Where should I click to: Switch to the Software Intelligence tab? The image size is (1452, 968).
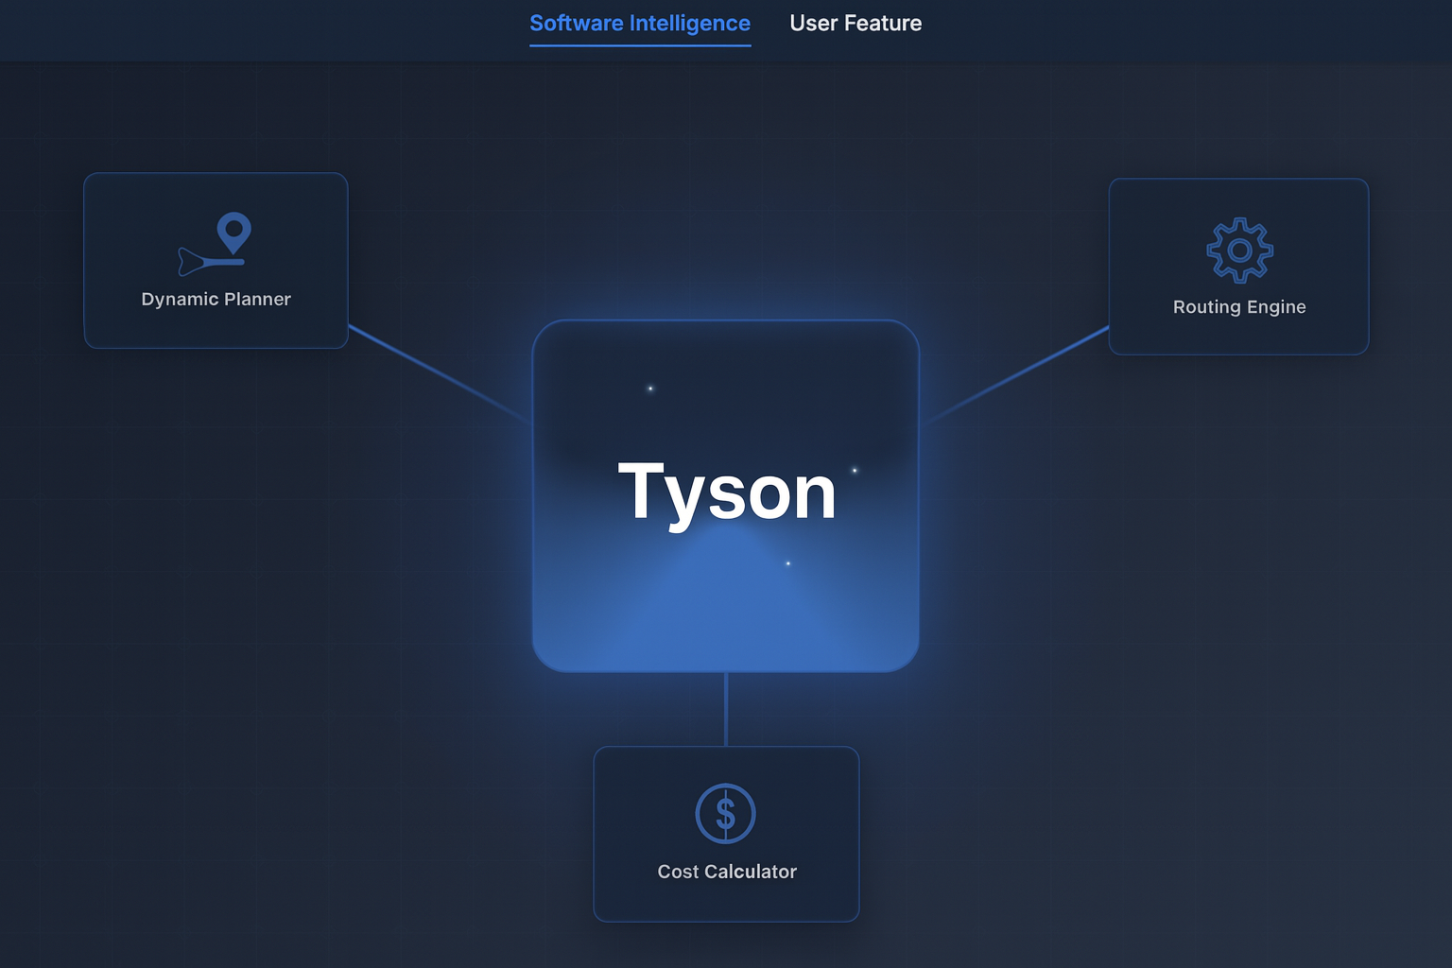pos(640,24)
